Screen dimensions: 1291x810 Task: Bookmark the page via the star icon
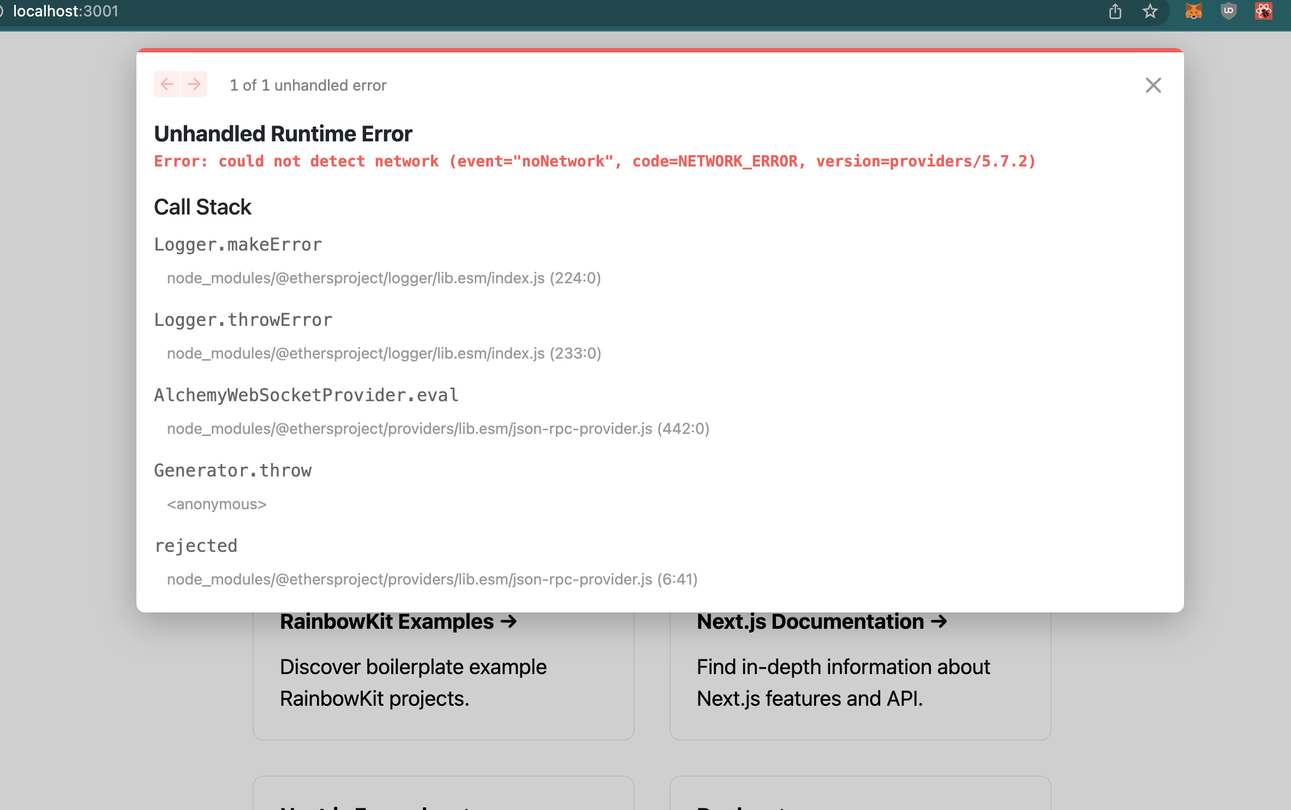click(1151, 11)
